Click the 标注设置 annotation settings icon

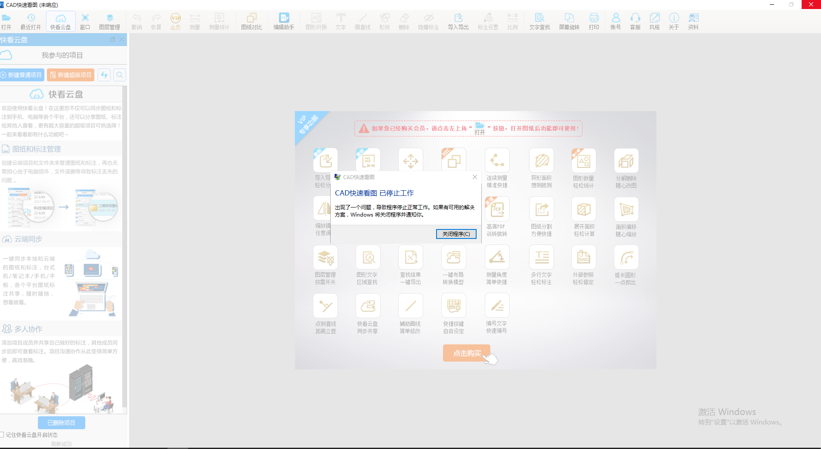[x=488, y=21]
